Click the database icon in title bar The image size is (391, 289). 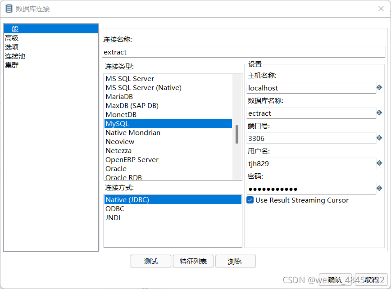pyautogui.click(x=9, y=9)
